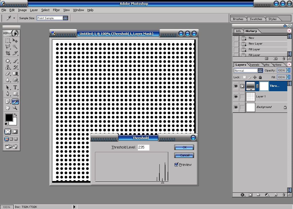This screenshot has width=293, height=209.
Task: Swap foreground and background colors
Action: pos(15,115)
